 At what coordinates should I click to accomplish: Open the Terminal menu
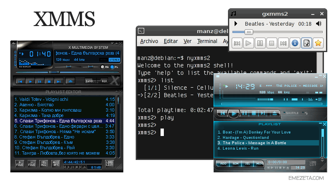tap(207, 41)
